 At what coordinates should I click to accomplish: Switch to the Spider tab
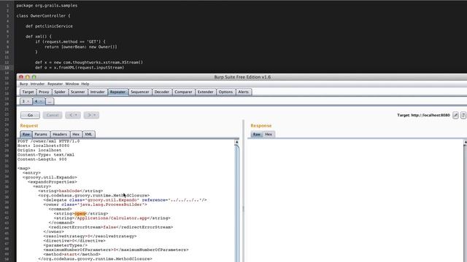pos(60,92)
